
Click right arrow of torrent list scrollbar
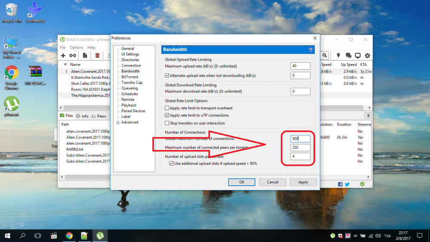[x=369, y=108]
